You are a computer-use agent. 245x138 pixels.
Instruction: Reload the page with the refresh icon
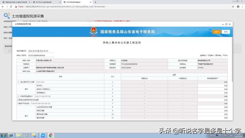pos(11,7)
